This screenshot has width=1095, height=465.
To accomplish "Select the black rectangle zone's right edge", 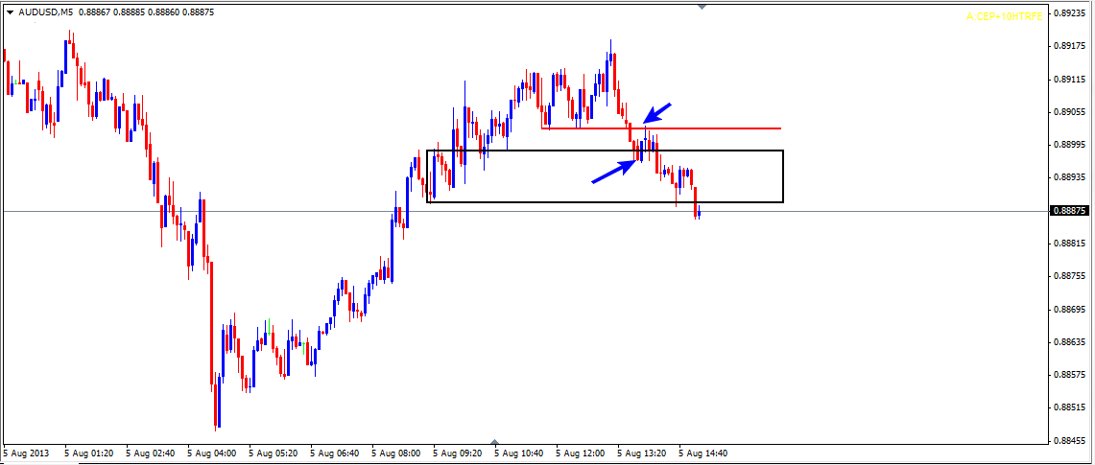I will [x=784, y=176].
